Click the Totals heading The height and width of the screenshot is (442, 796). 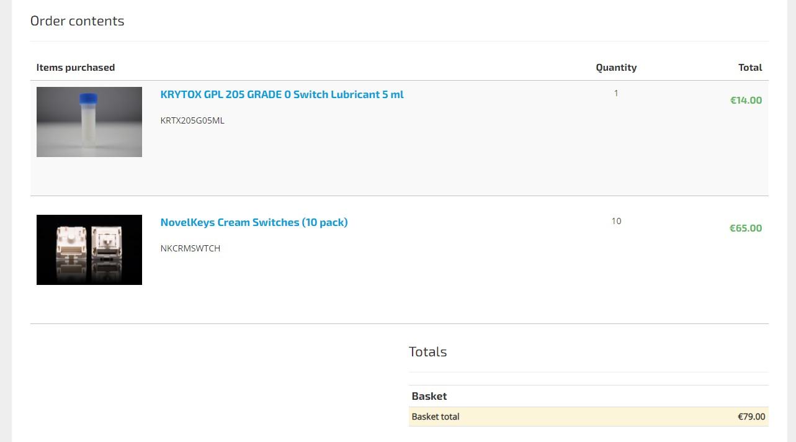[427, 351]
